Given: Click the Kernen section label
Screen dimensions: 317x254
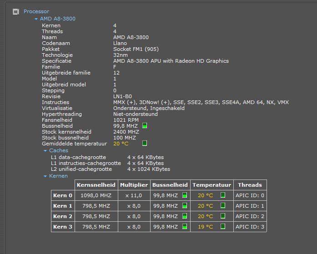Looking at the screenshot, I should (x=58, y=176).
